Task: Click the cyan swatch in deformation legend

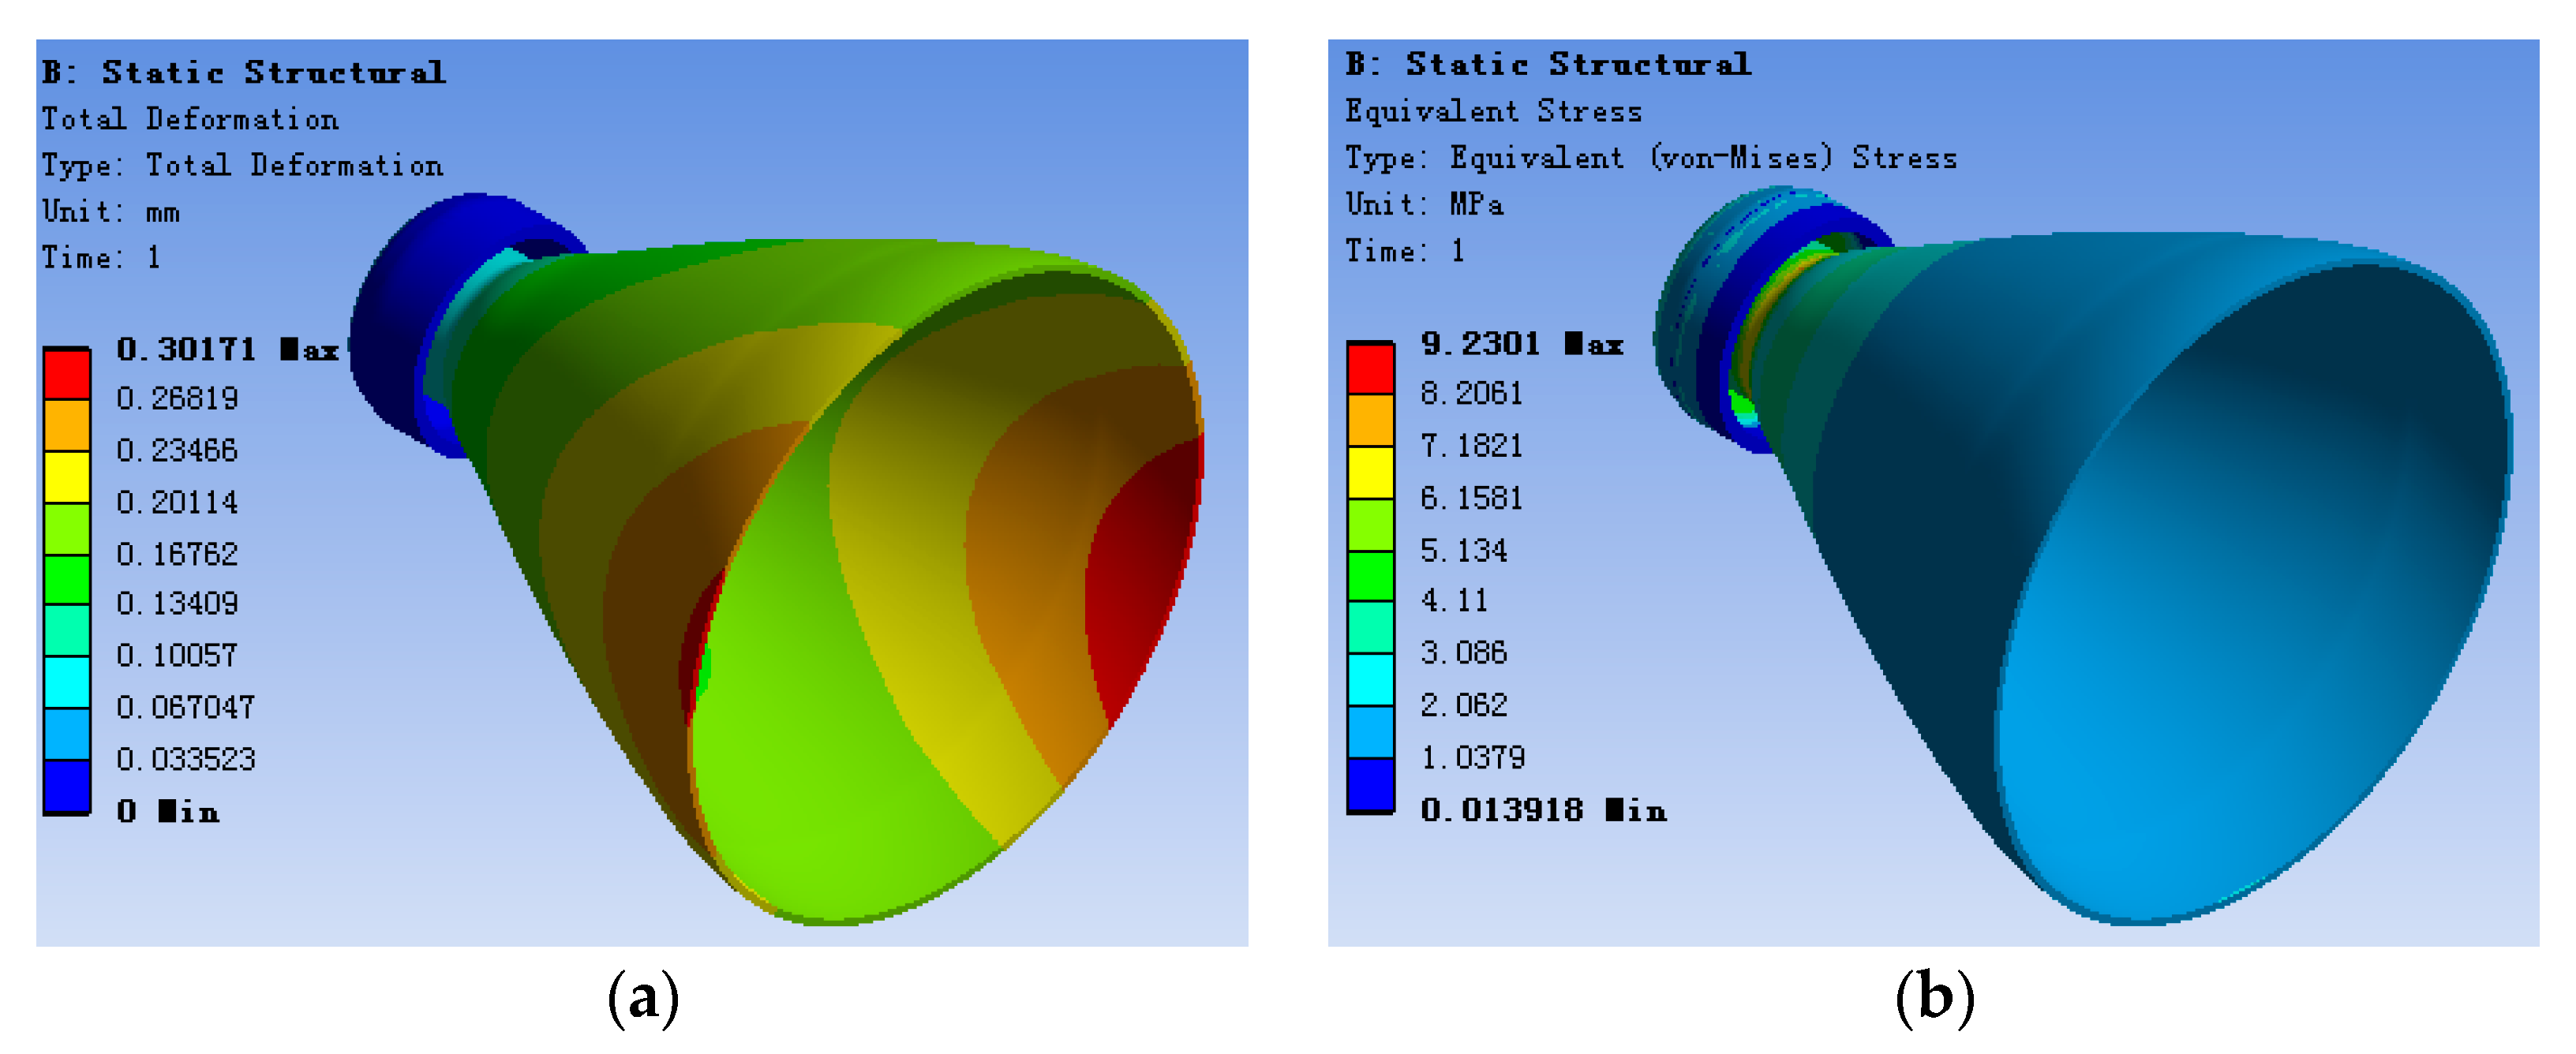Action: [x=67, y=682]
